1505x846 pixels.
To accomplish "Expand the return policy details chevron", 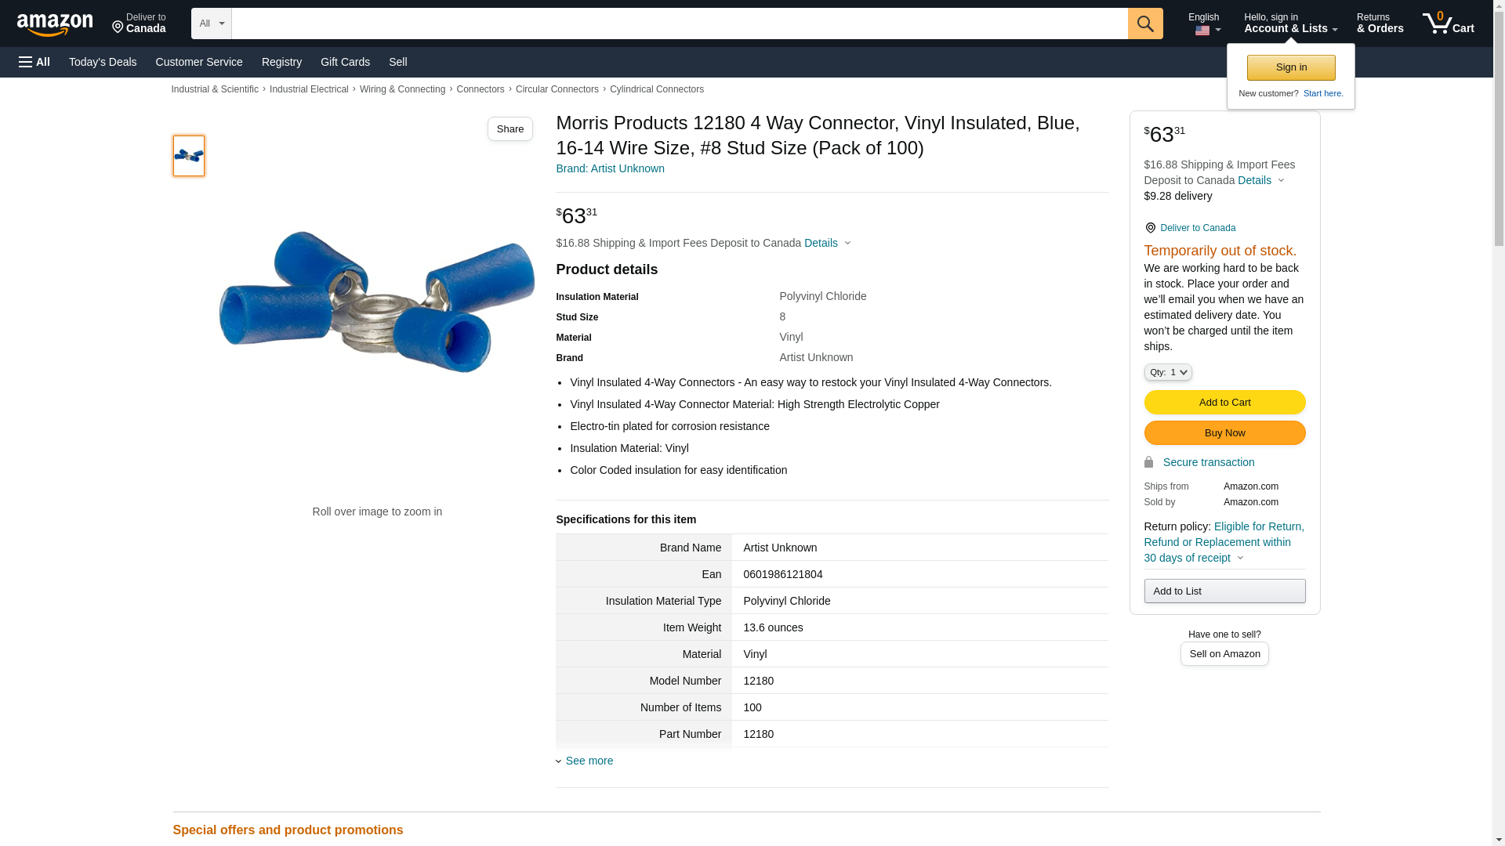I will [x=1240, y=558].
